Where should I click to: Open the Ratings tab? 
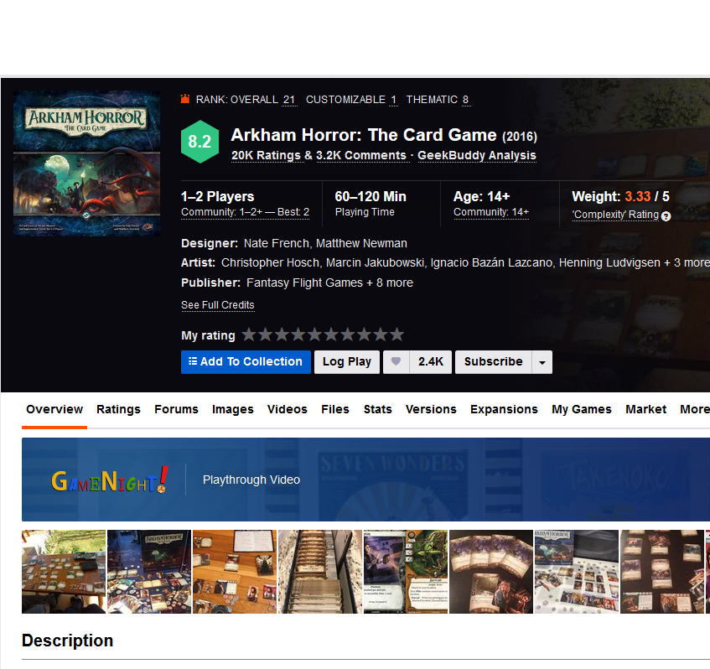(x=119, y=409)
